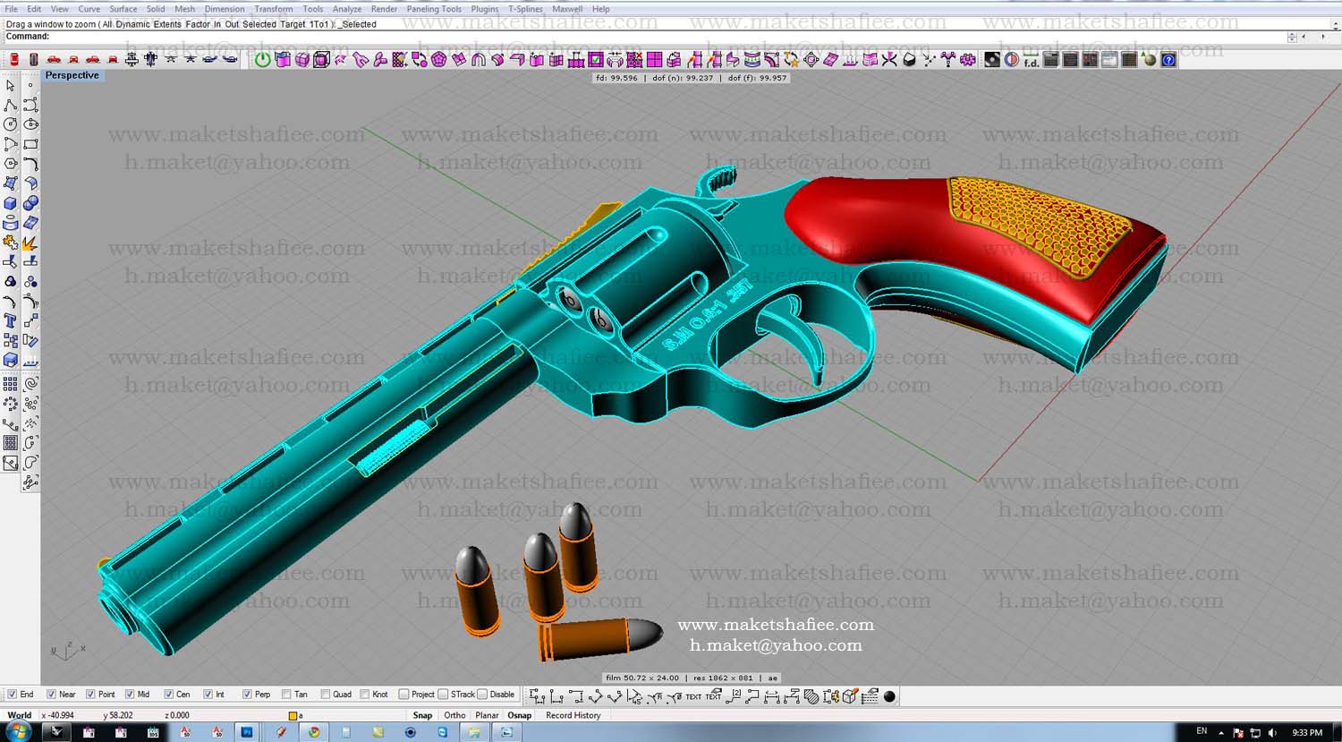Click the text object tool in left toolbar
The image size is (1342, 742).
tap(11, 321)
